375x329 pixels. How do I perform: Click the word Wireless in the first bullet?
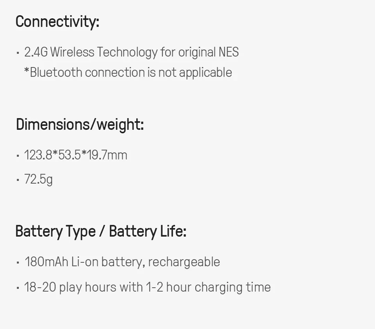coord(72,52)
